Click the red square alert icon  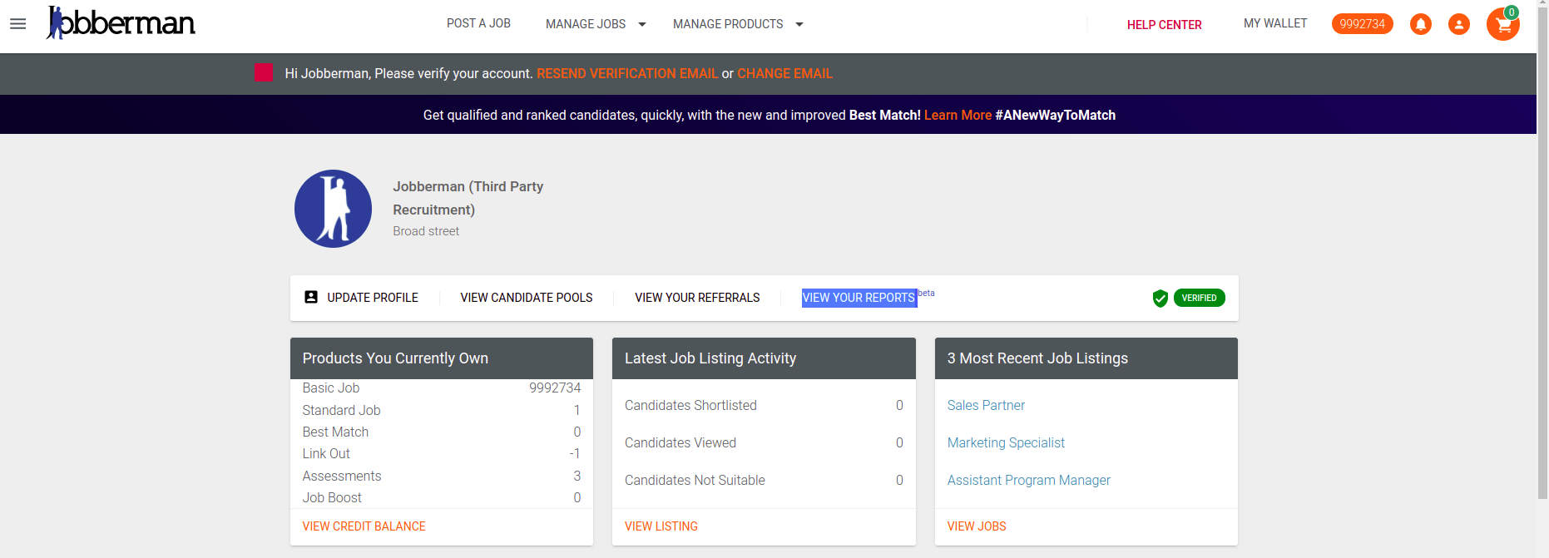click(264, 72)
